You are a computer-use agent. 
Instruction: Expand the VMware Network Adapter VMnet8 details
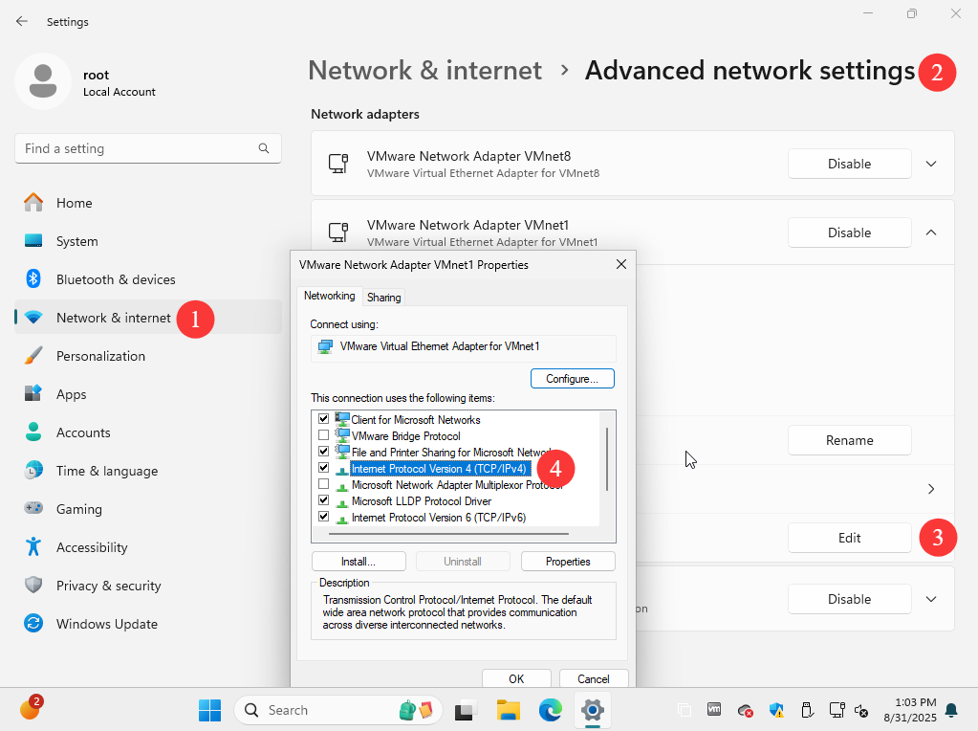point(931,164)
